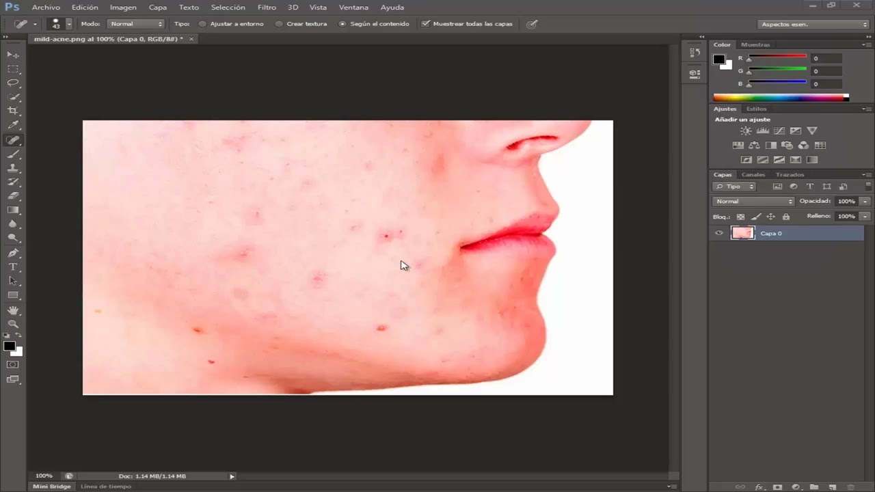Select the Rectangular Marquee tool
Viewport: 875px width, 492px height.
click(13, 69)
